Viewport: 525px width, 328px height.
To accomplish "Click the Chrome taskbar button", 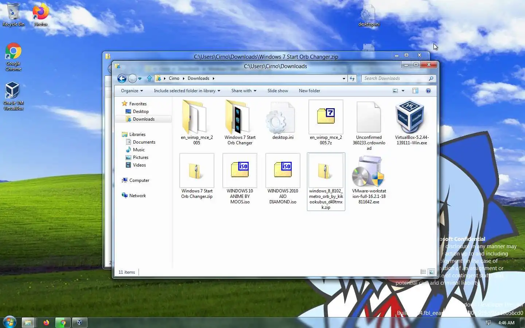I will 63,323.
